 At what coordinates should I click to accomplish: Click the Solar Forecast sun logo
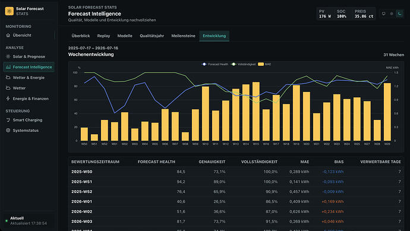(9, 11)
